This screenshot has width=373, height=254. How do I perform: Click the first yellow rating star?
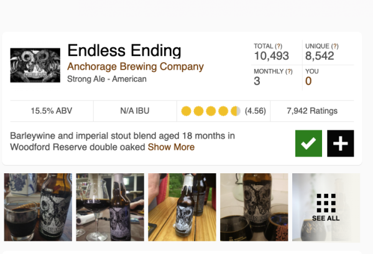(x=186, y=111)
